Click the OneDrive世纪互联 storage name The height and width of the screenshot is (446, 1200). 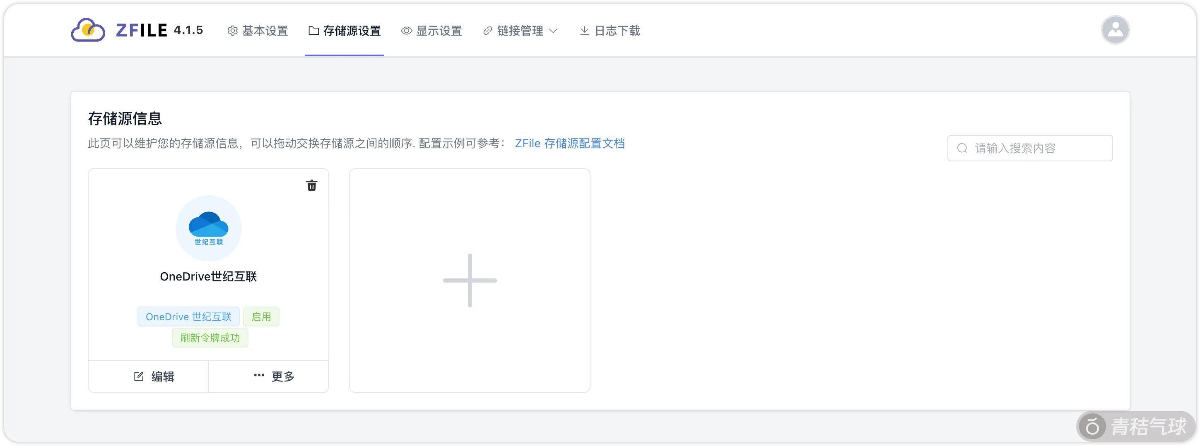[x=208, y=276]
